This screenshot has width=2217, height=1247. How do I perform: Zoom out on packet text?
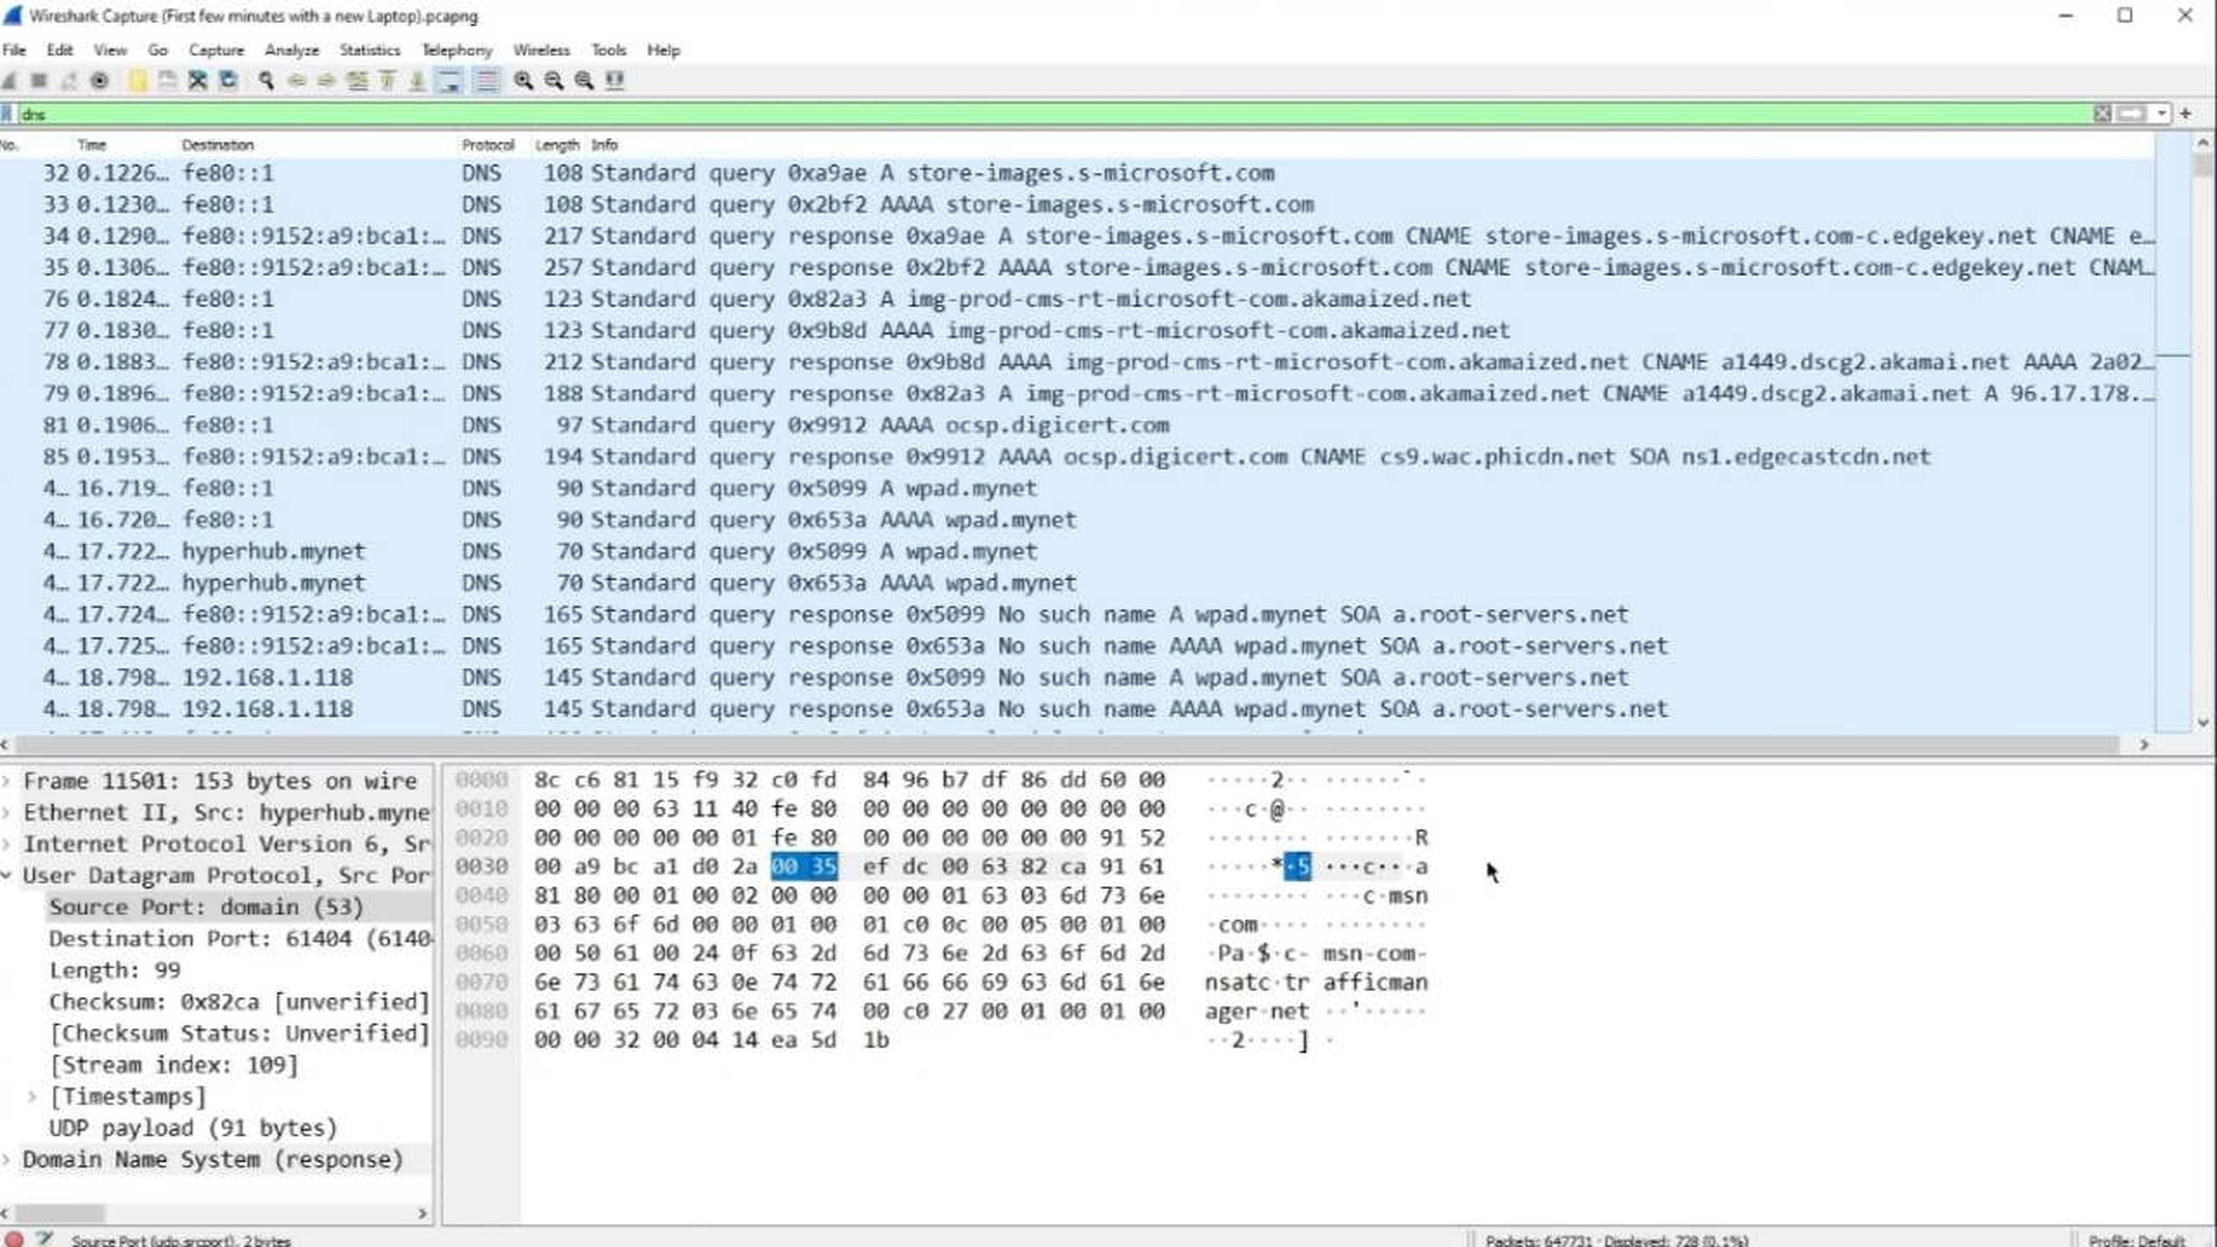pos(554,80)
